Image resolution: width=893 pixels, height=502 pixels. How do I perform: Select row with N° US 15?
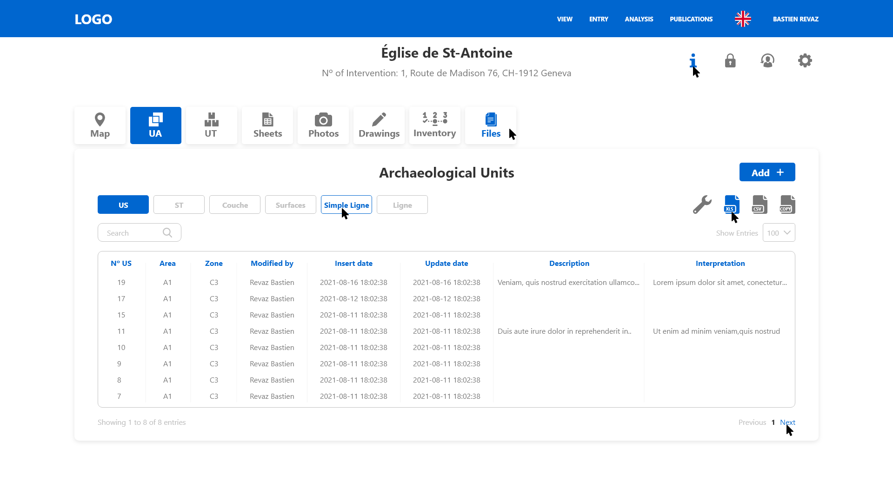pos(446,315)
